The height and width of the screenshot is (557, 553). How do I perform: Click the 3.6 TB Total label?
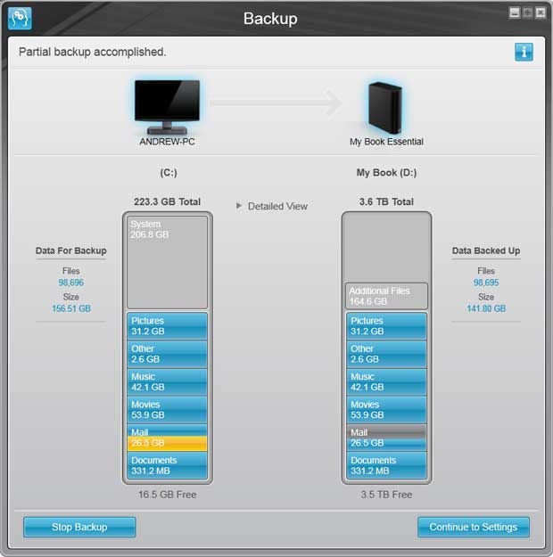[x=386, y=201]
